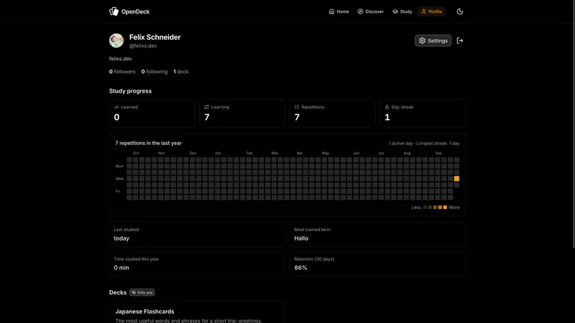Screen dimensions: 575x323
Task: Open the Japanese Flashcards deck
Action: point(197,312)
